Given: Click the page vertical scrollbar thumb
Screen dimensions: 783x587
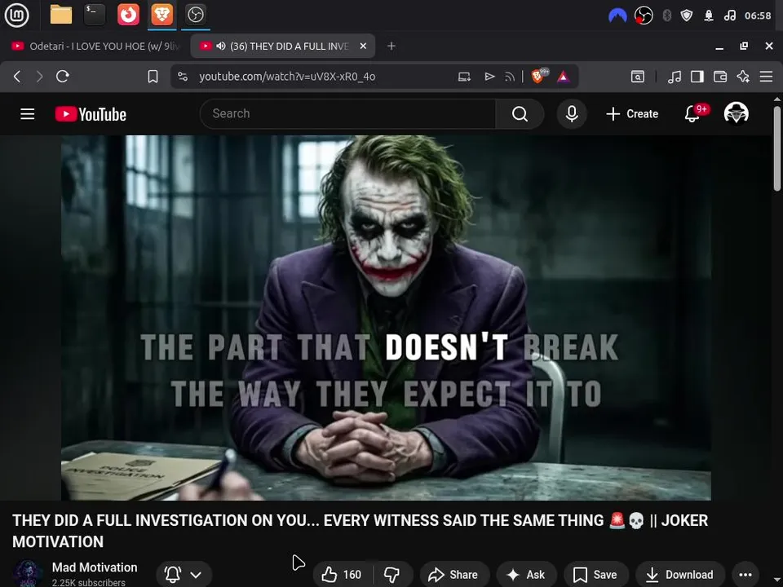Looking at the screenshot, I should pyautogui.click(x=777, y=148).
